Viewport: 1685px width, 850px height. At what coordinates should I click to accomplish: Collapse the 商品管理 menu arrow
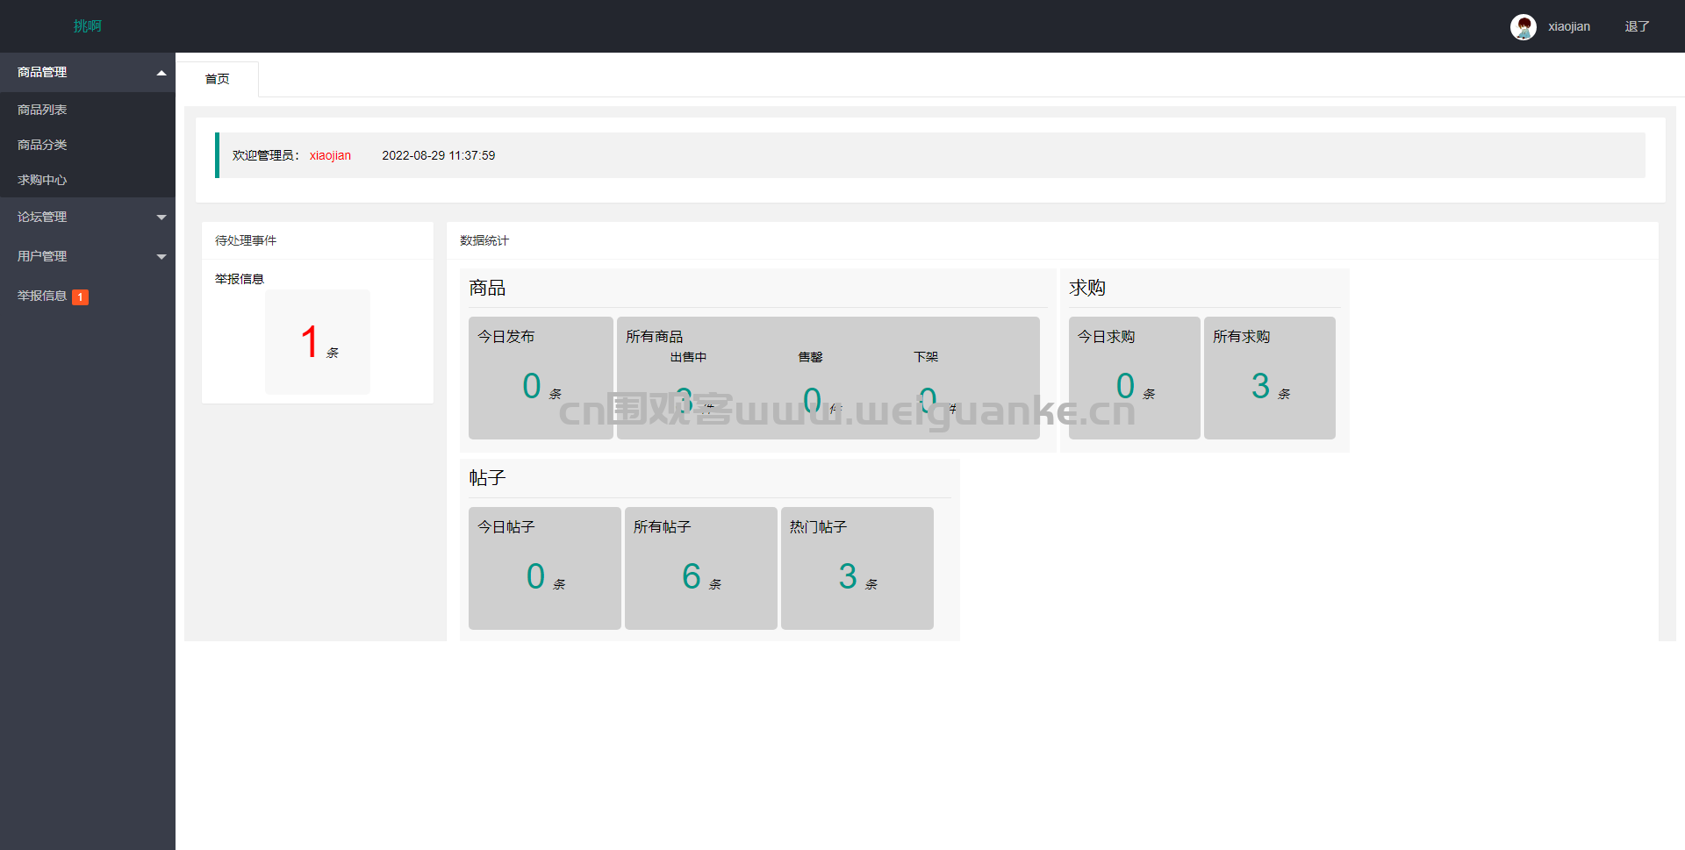coord(161,73)
